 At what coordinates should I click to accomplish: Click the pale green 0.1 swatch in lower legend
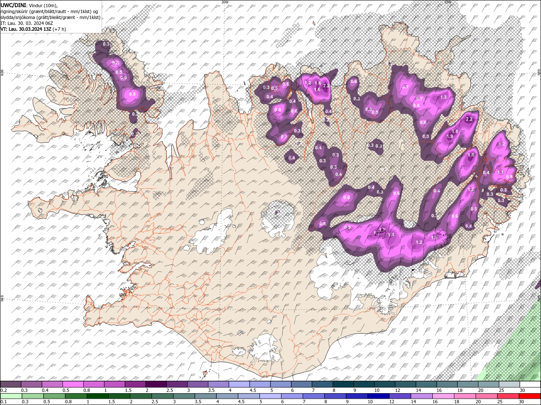coord(11,396)
